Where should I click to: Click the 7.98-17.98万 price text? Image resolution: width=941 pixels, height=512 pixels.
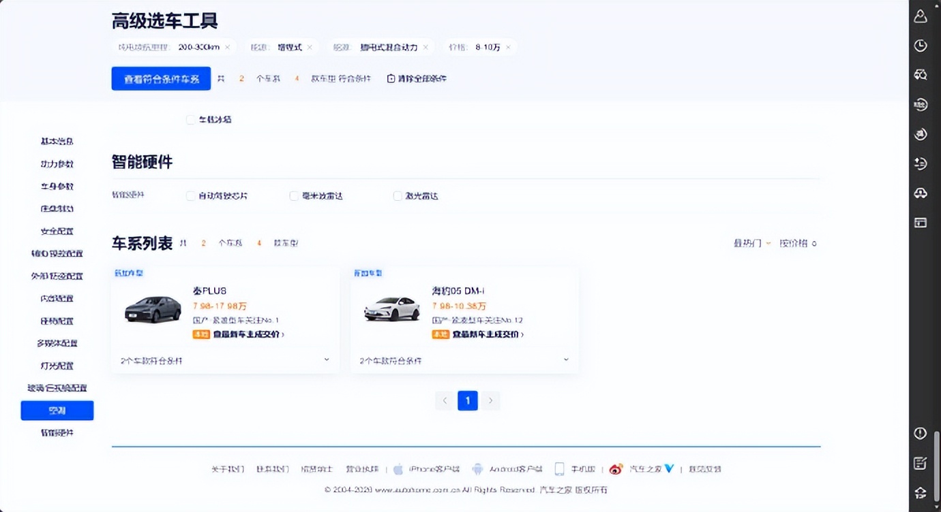click(x=220, y=306)
